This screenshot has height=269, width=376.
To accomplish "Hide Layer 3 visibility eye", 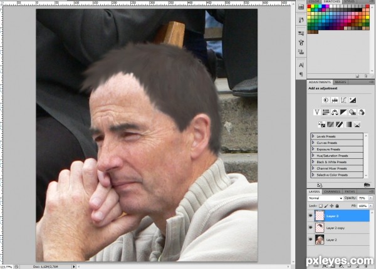I will point(311,216).
